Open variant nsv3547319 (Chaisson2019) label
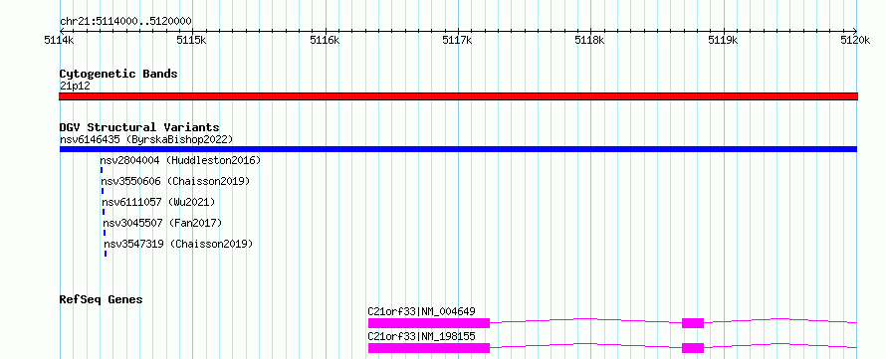886x359 pixels. click(178, 245)
